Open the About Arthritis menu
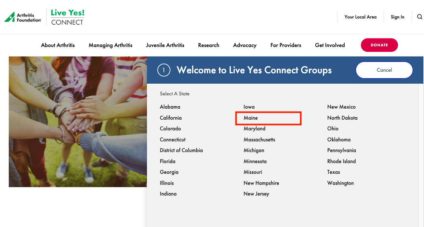This screenshot has height=227, width=424. click(x=58, y=45)
